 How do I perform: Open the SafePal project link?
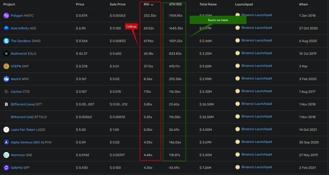point(16,168)
